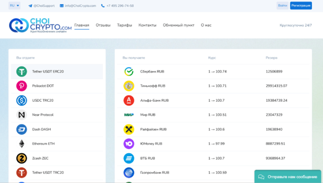Open the Контакты menu item

(x=147, y=25)
